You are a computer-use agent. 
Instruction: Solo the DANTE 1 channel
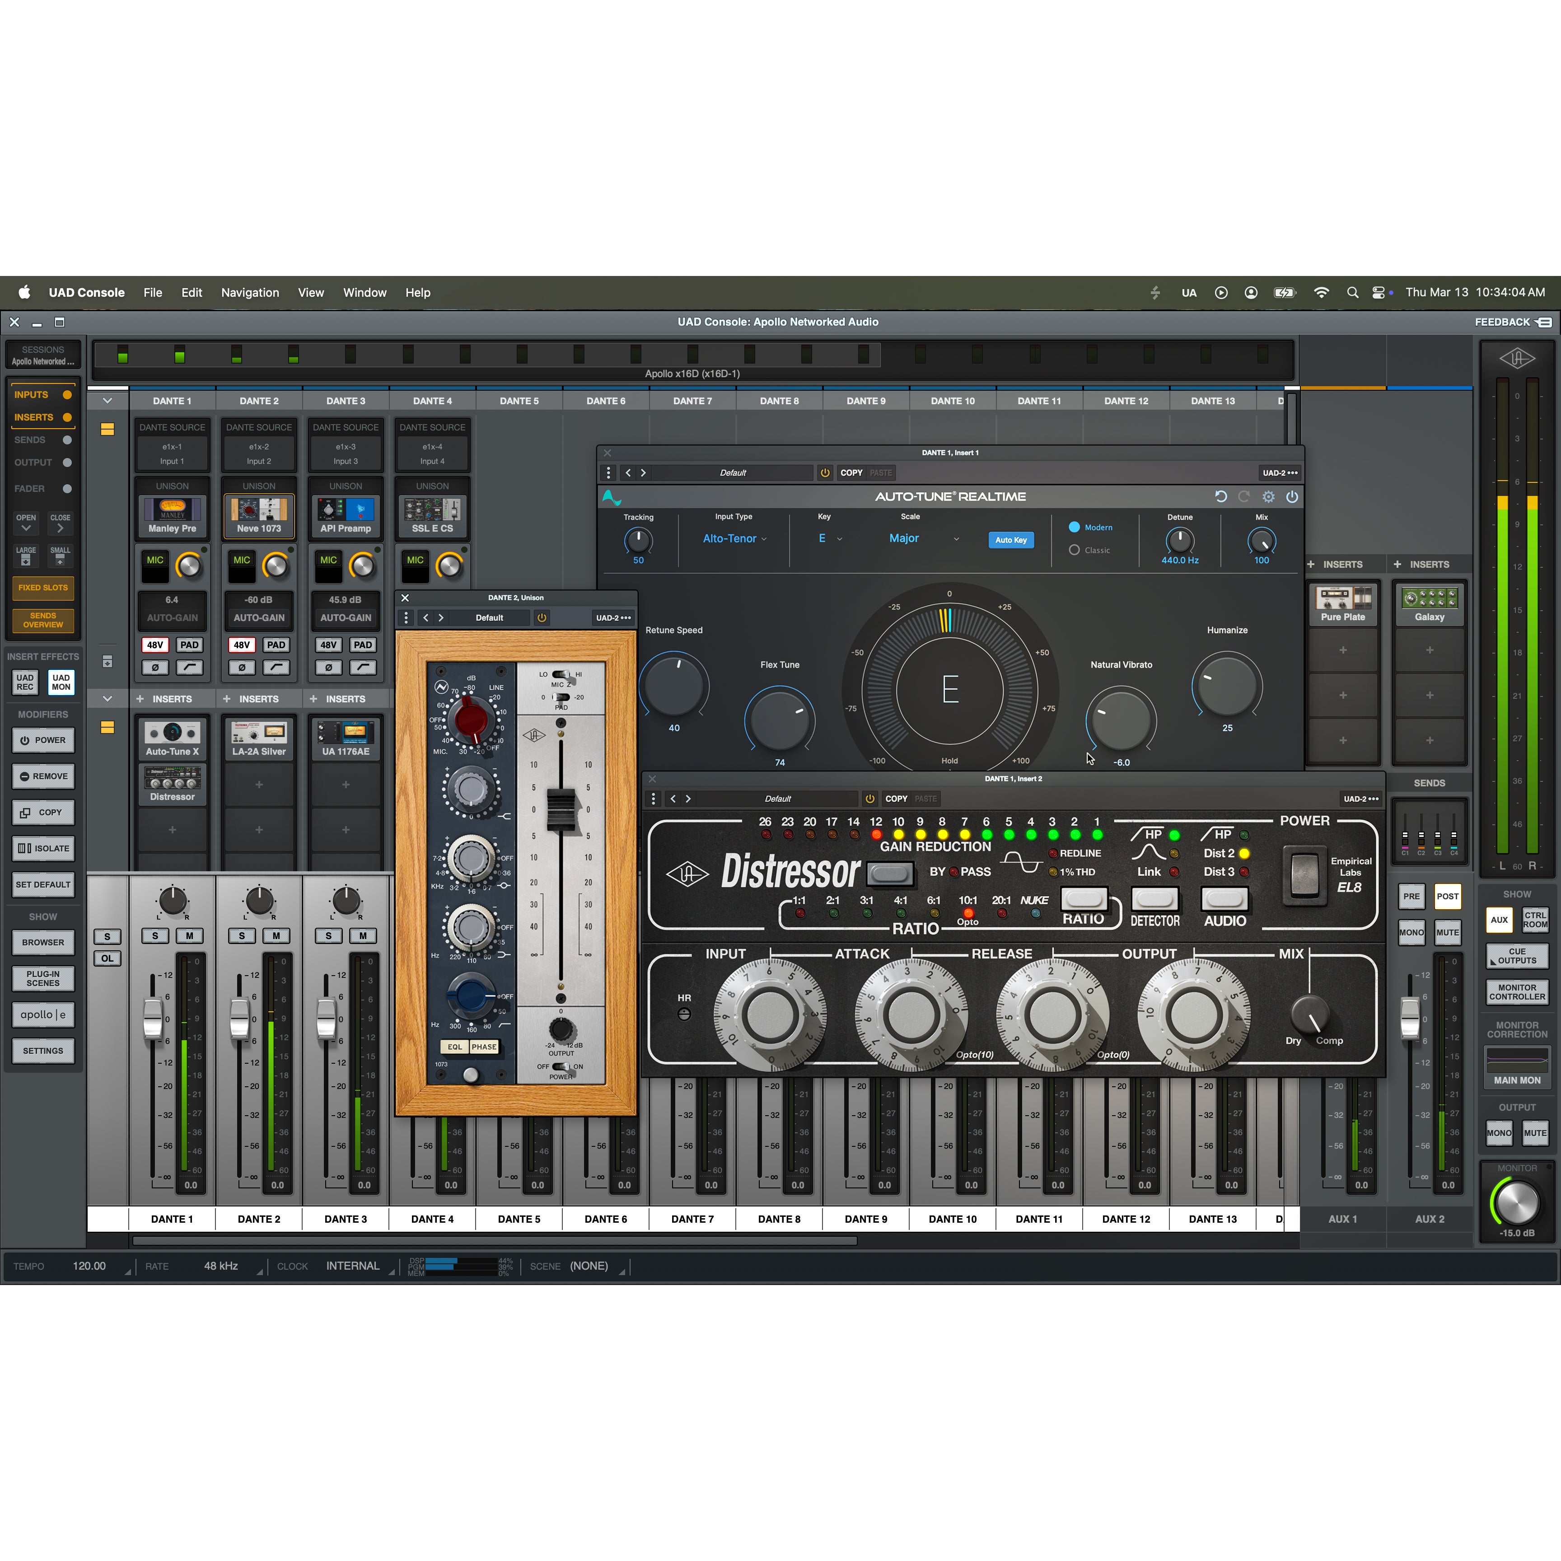(x=155, y=935)
